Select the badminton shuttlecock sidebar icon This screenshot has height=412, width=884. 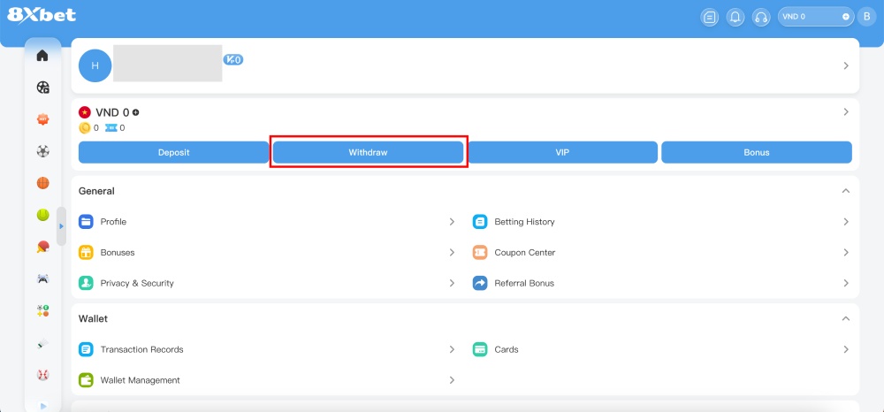[42, 343]
